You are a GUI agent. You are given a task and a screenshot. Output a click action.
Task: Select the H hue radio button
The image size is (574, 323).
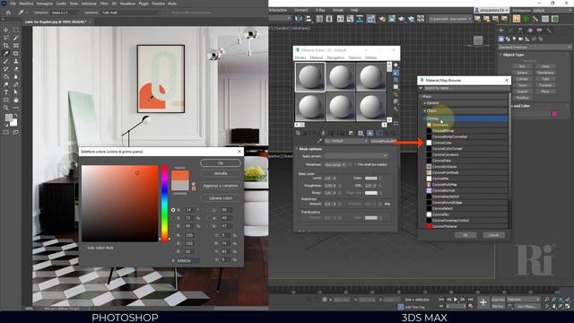click(x=173, y=210)
